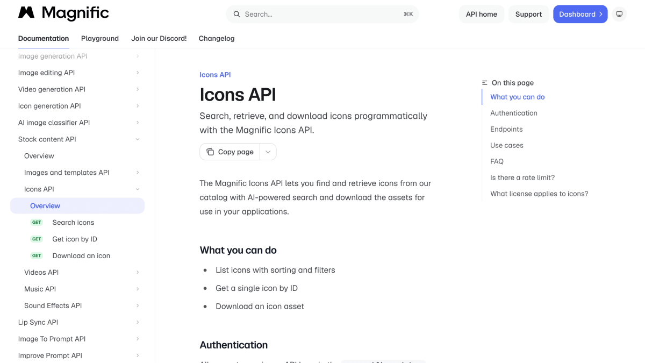Screen dimensions: 645x363
Task: Click the Dashboard arrow chevron
Action: pyautogui.click(x=601, y=15)
